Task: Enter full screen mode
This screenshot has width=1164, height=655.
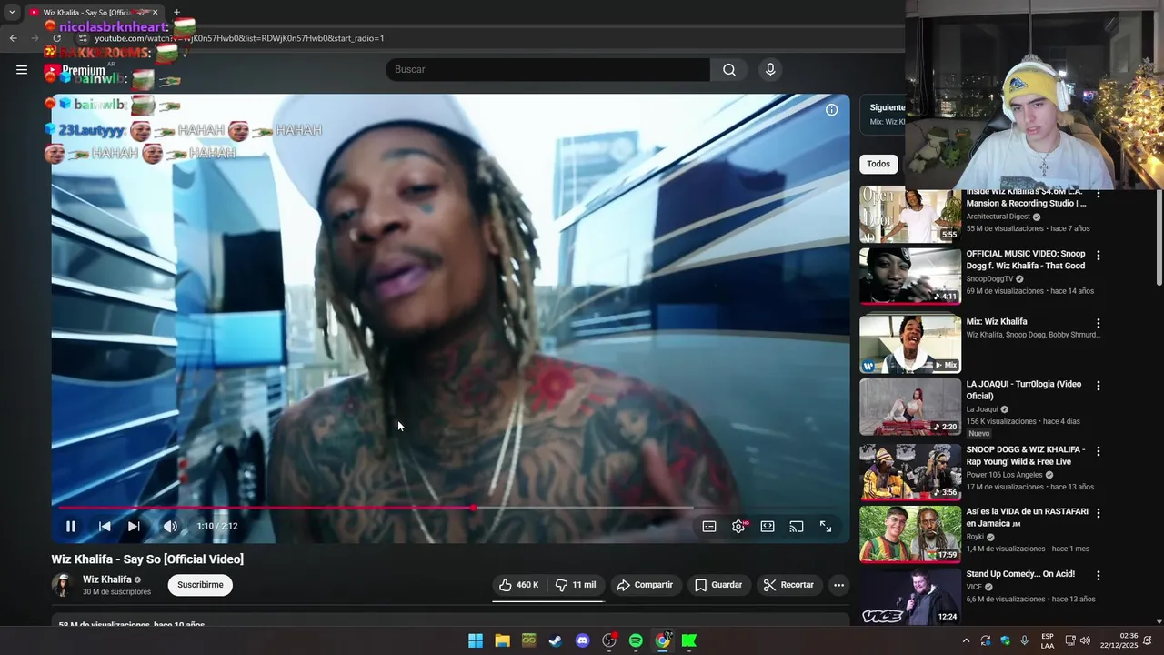Action: (x=826, y=526)
